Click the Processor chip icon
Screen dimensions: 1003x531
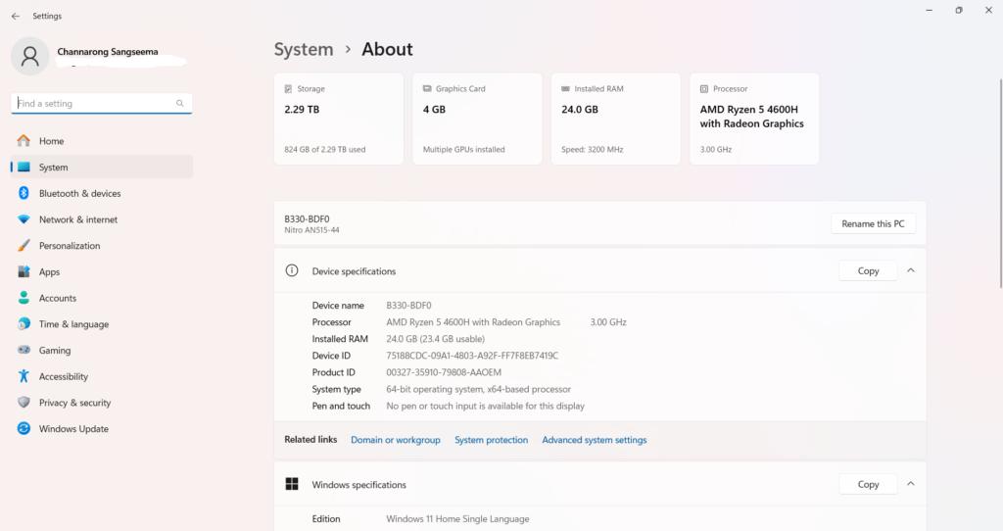(703, 89)
